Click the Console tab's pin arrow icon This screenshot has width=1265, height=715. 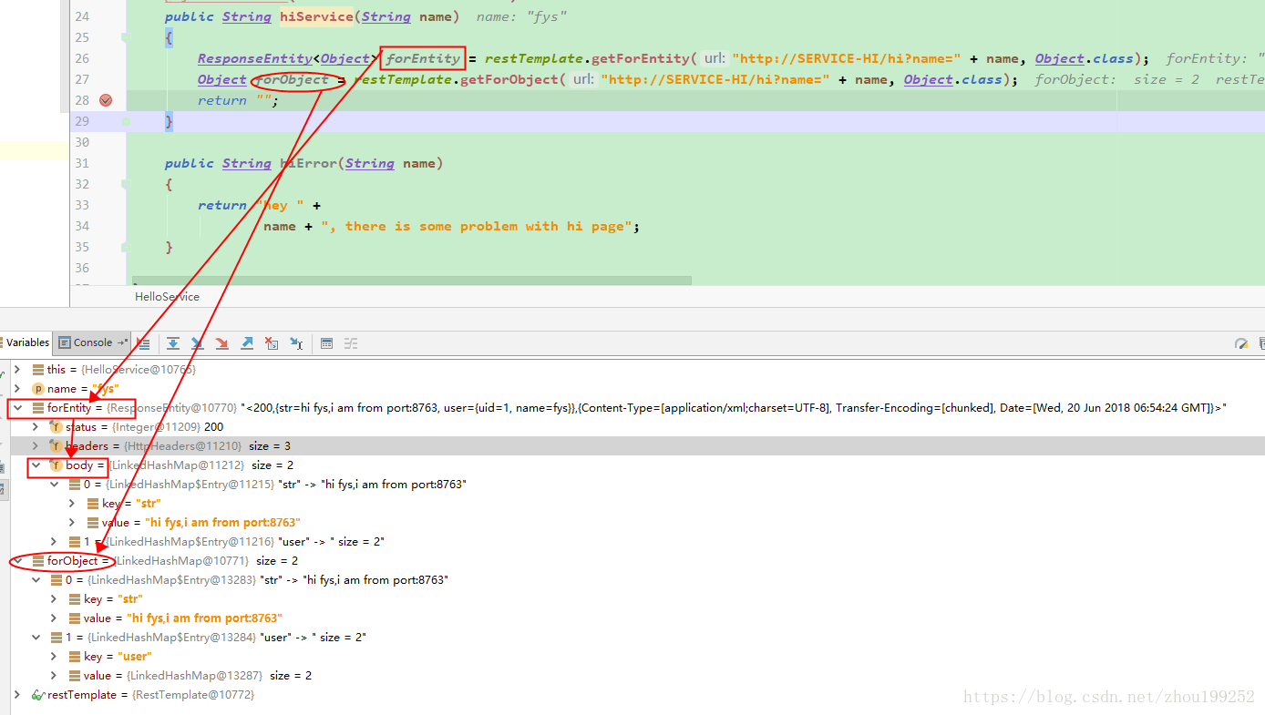coord(122,342)
